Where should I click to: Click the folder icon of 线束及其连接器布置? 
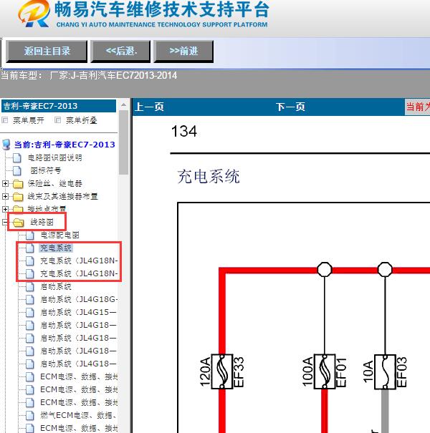[x=18, y=197]
